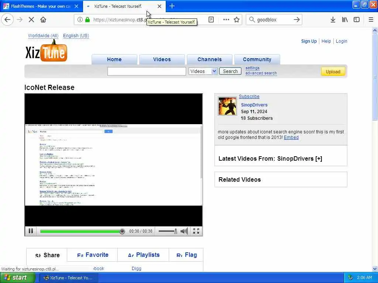This screenshot has width=378, height=283.
Task: Mute the video speaker icon
Action: click(184, 231)
